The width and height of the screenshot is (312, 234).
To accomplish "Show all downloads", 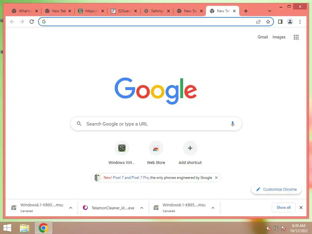I will [x=284, y=207].
